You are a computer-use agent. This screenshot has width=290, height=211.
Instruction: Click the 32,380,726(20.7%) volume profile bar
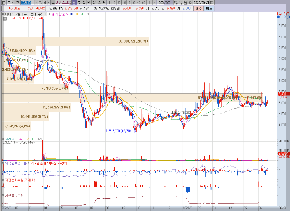(x=75, y=41)
